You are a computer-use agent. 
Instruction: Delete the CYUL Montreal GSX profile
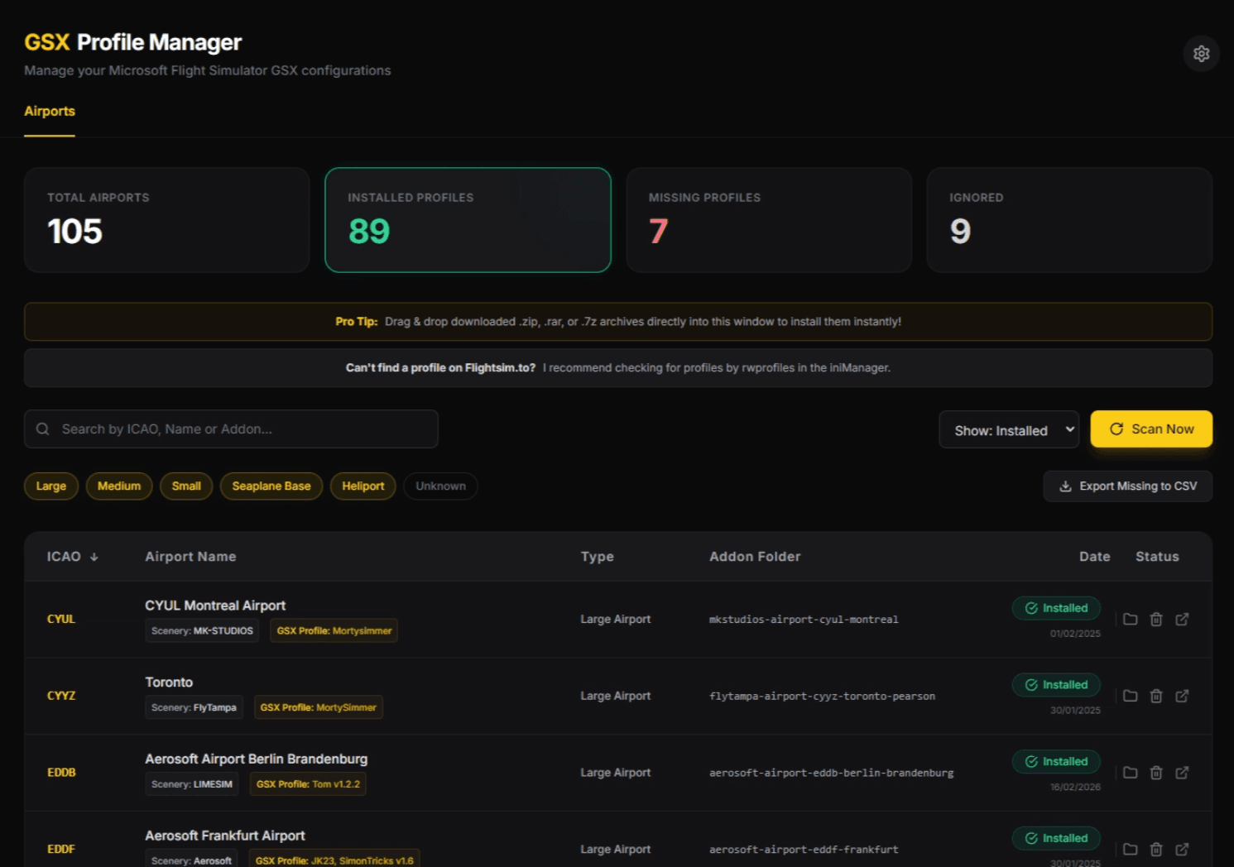[x=1156, y=619]
